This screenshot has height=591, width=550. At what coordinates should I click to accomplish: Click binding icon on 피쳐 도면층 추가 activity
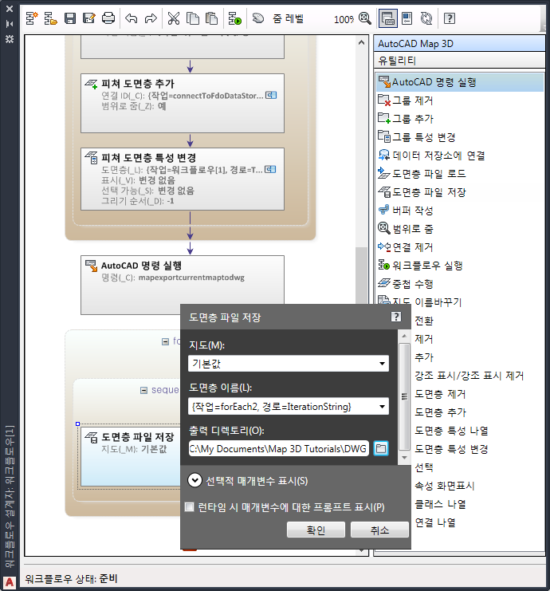pos(271,96)
